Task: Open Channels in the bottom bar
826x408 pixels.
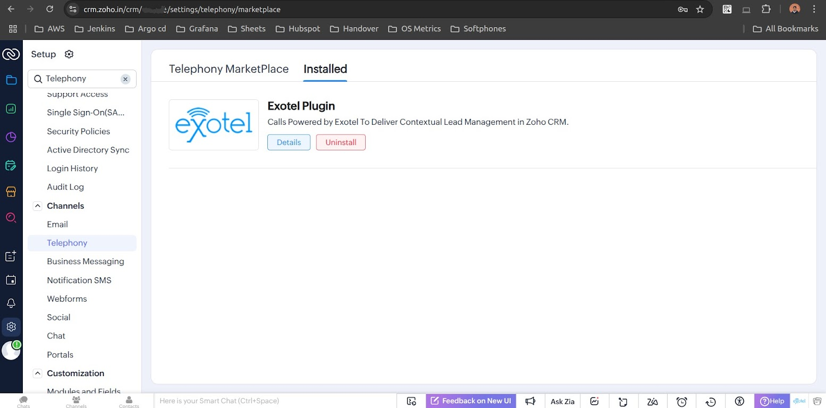Action: point(76,402)
